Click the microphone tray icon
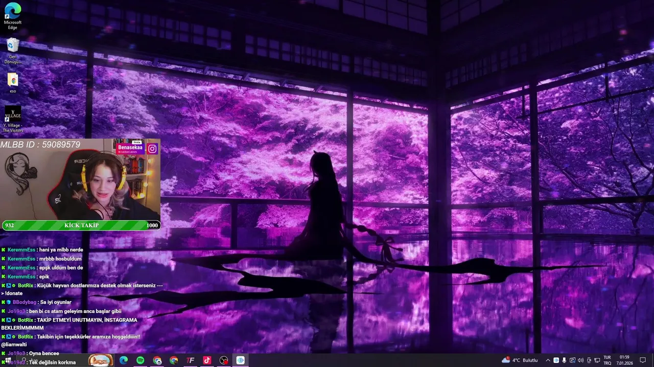654x367 pixels. (564, 360)
